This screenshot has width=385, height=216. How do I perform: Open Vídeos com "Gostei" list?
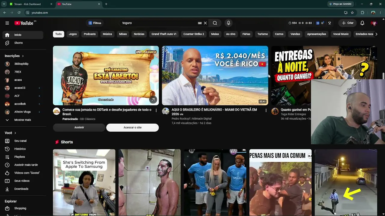pyautogui.click(x=23, y=173)
